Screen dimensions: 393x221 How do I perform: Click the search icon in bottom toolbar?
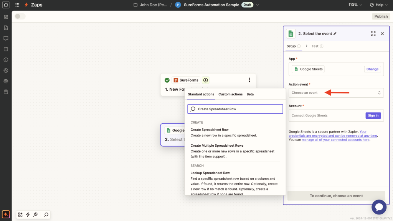click(x=46, y=214)
